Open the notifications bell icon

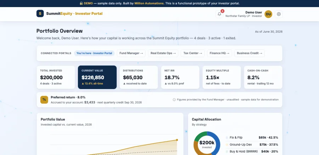pyautogui.click(x=219, y=14)
